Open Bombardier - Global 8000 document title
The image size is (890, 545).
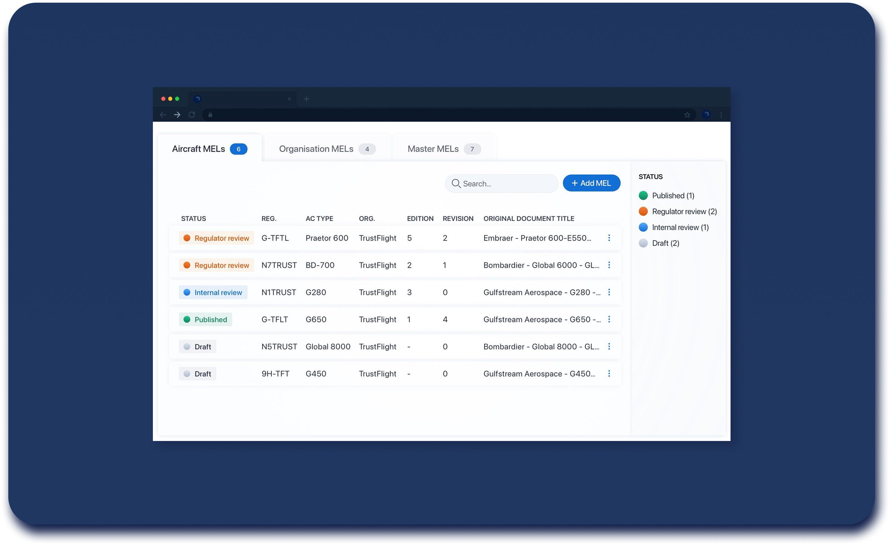point(541,347)
